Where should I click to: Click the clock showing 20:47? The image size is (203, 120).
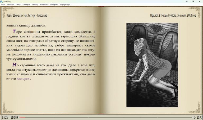point(199,117)
